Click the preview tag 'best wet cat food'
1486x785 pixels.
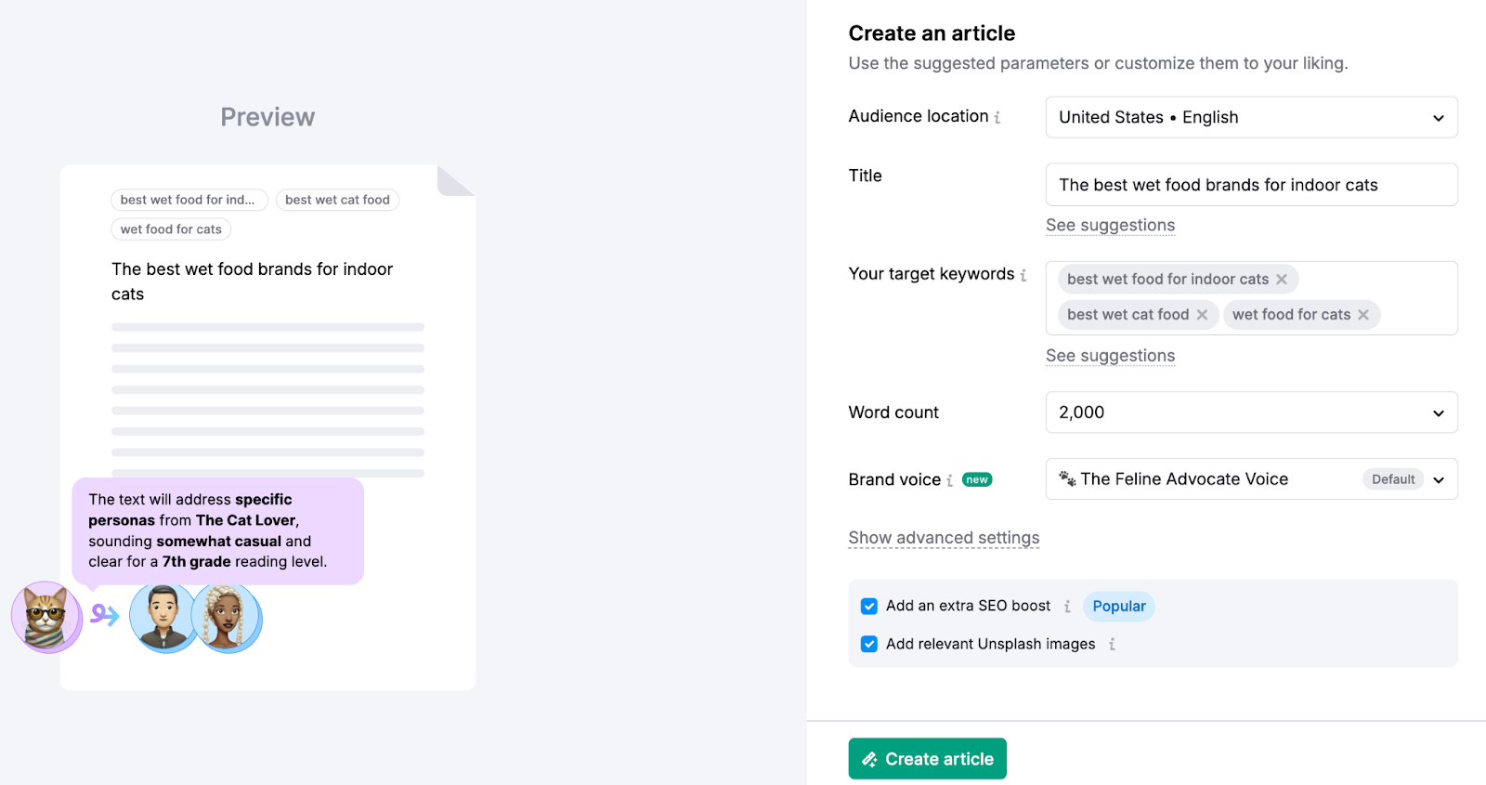click(x=337, y=200)
